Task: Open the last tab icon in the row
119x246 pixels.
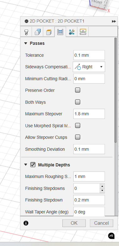Action: point(83,32)
